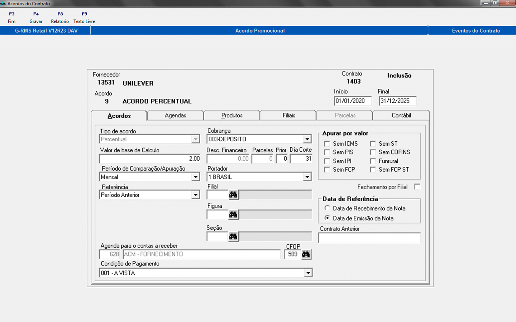The image size is (516, 322).
Task: Click the binoculars lookup icon for Figura
Action: click(x=233, y=215)
